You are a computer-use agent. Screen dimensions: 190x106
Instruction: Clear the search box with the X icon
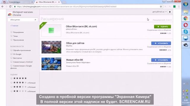tap(35, 20)
